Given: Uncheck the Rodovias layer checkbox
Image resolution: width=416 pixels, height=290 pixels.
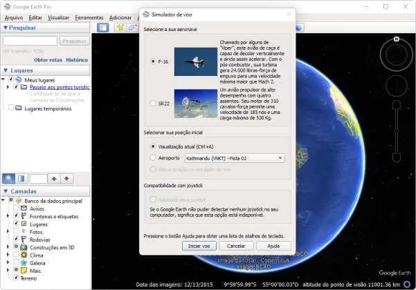Looking at the screenshot, I should (16, 239).
